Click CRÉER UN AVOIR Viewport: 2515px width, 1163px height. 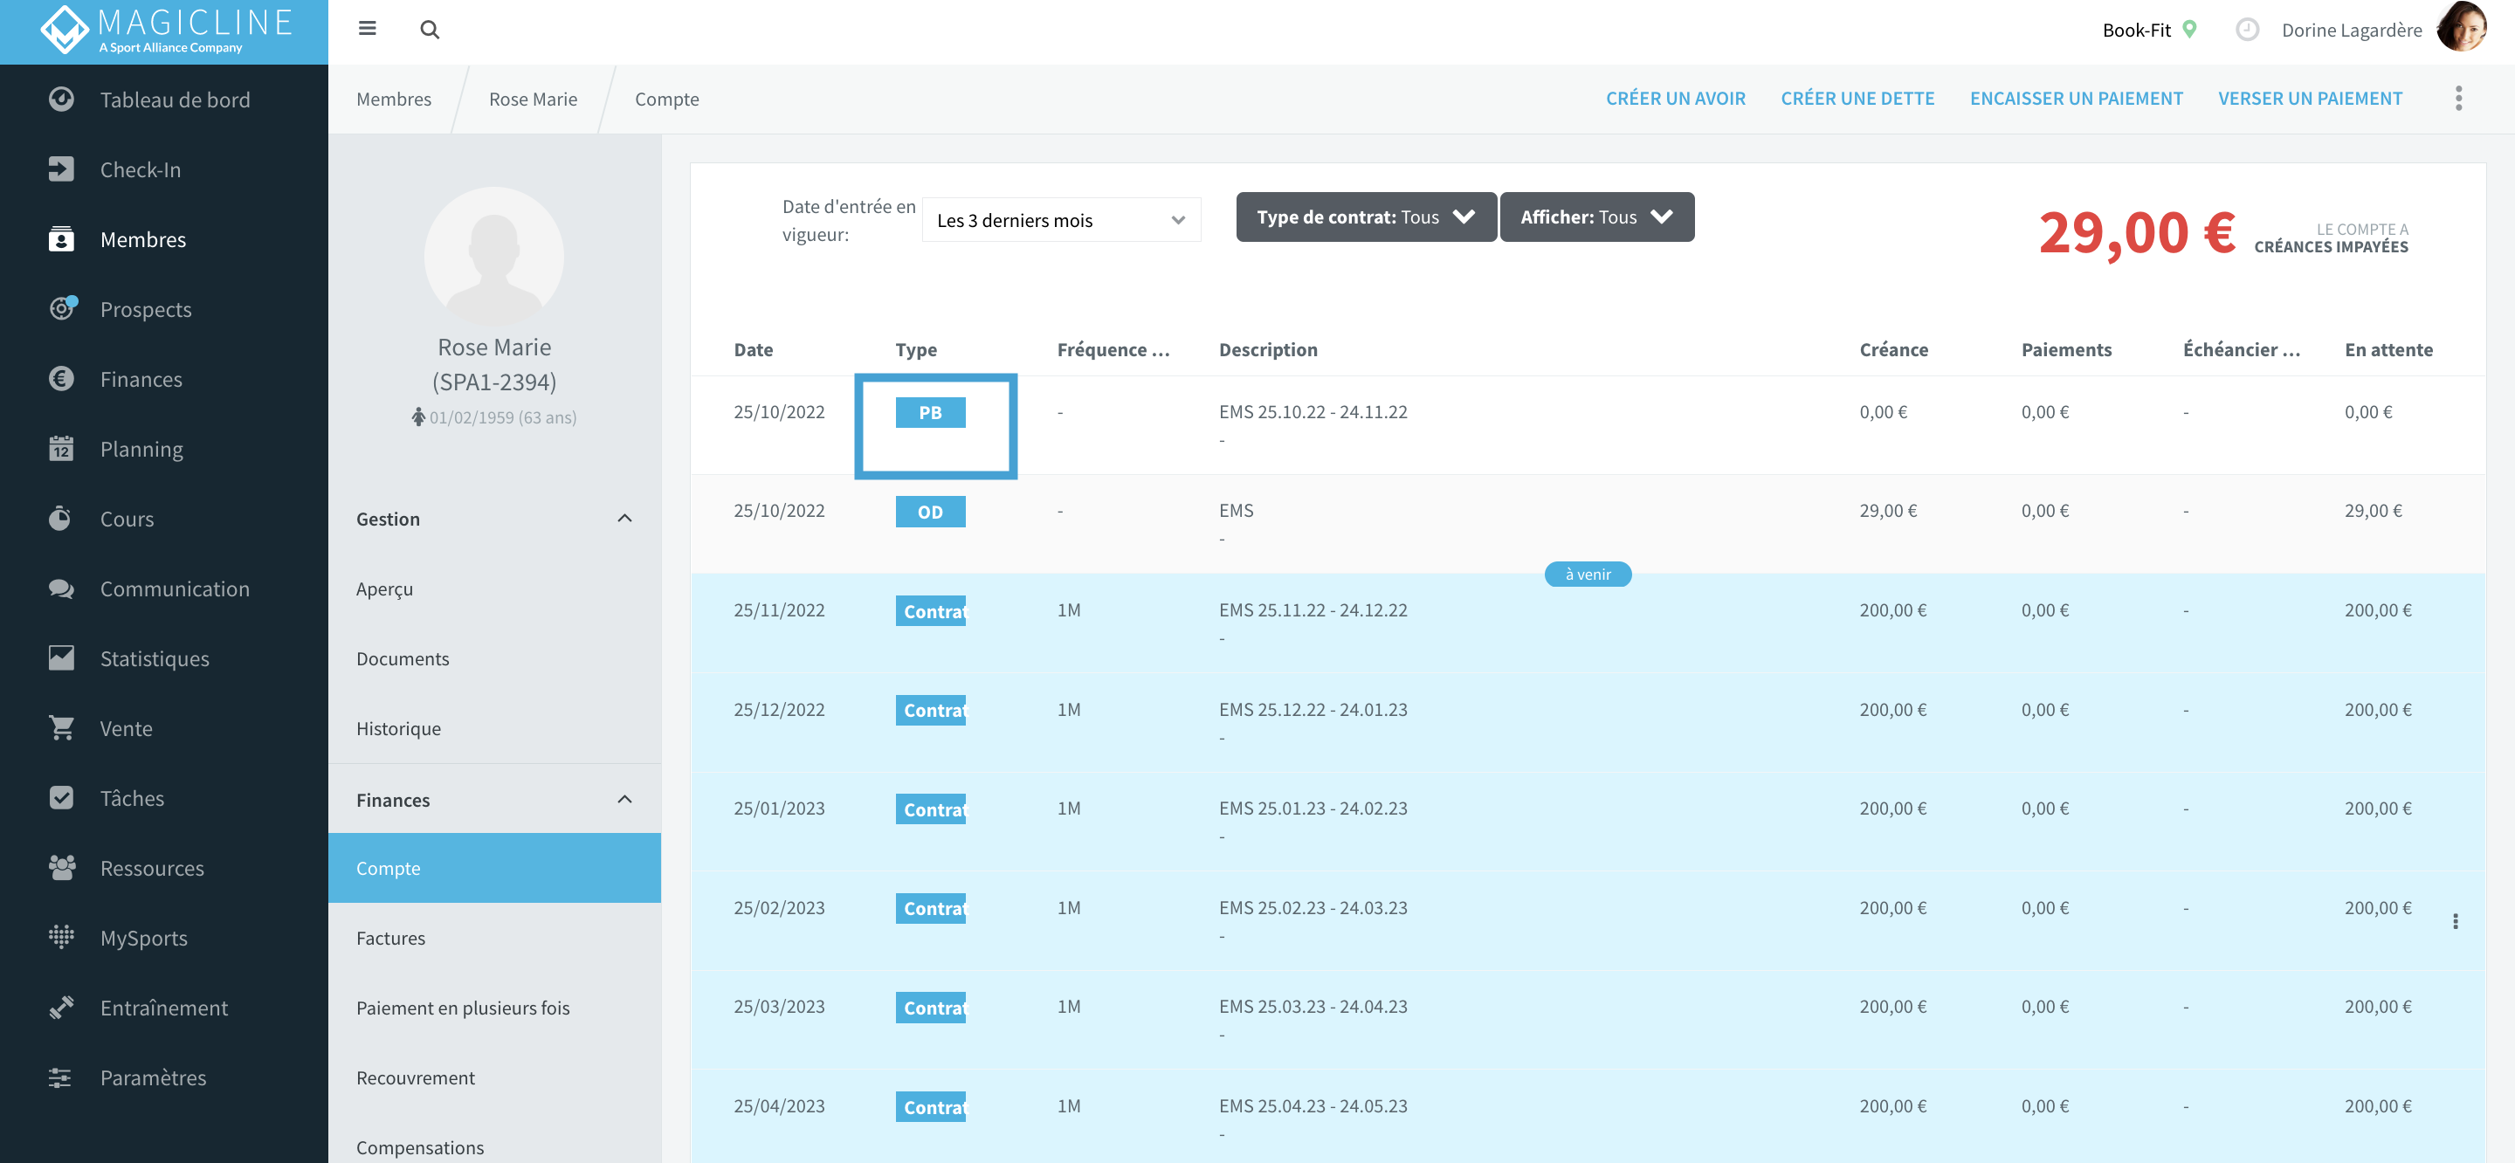[x=1676, y=99]
